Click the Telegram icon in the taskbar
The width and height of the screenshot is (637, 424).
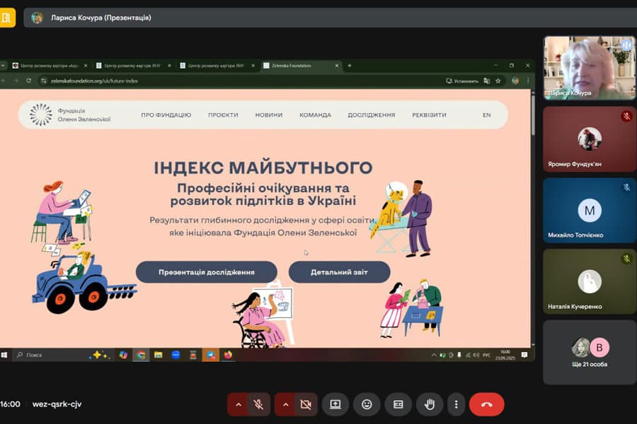click(210, 355)
